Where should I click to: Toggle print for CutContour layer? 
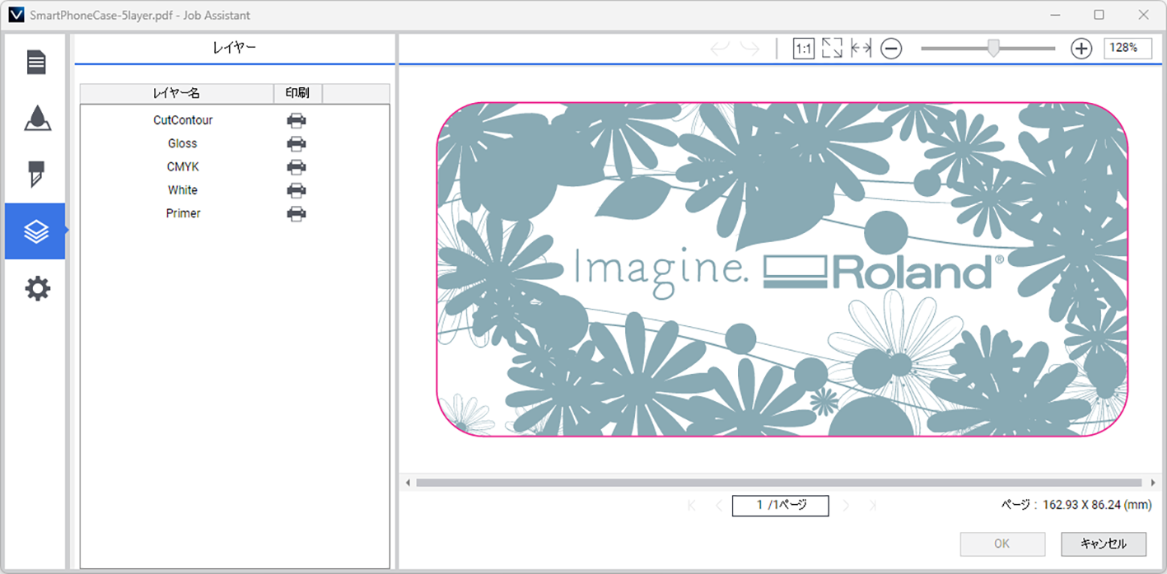click(296, 120)
